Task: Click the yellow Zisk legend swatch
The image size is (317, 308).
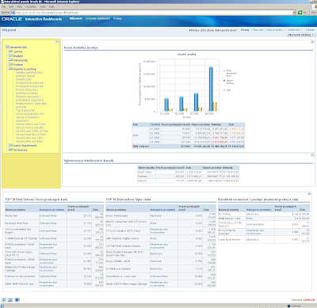Action: pyautogui.click(x=224, y=90)
